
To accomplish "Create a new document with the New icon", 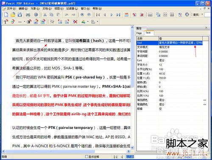I will click(x=6, y=14).
